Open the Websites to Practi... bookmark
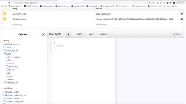 tap(155, 6)
